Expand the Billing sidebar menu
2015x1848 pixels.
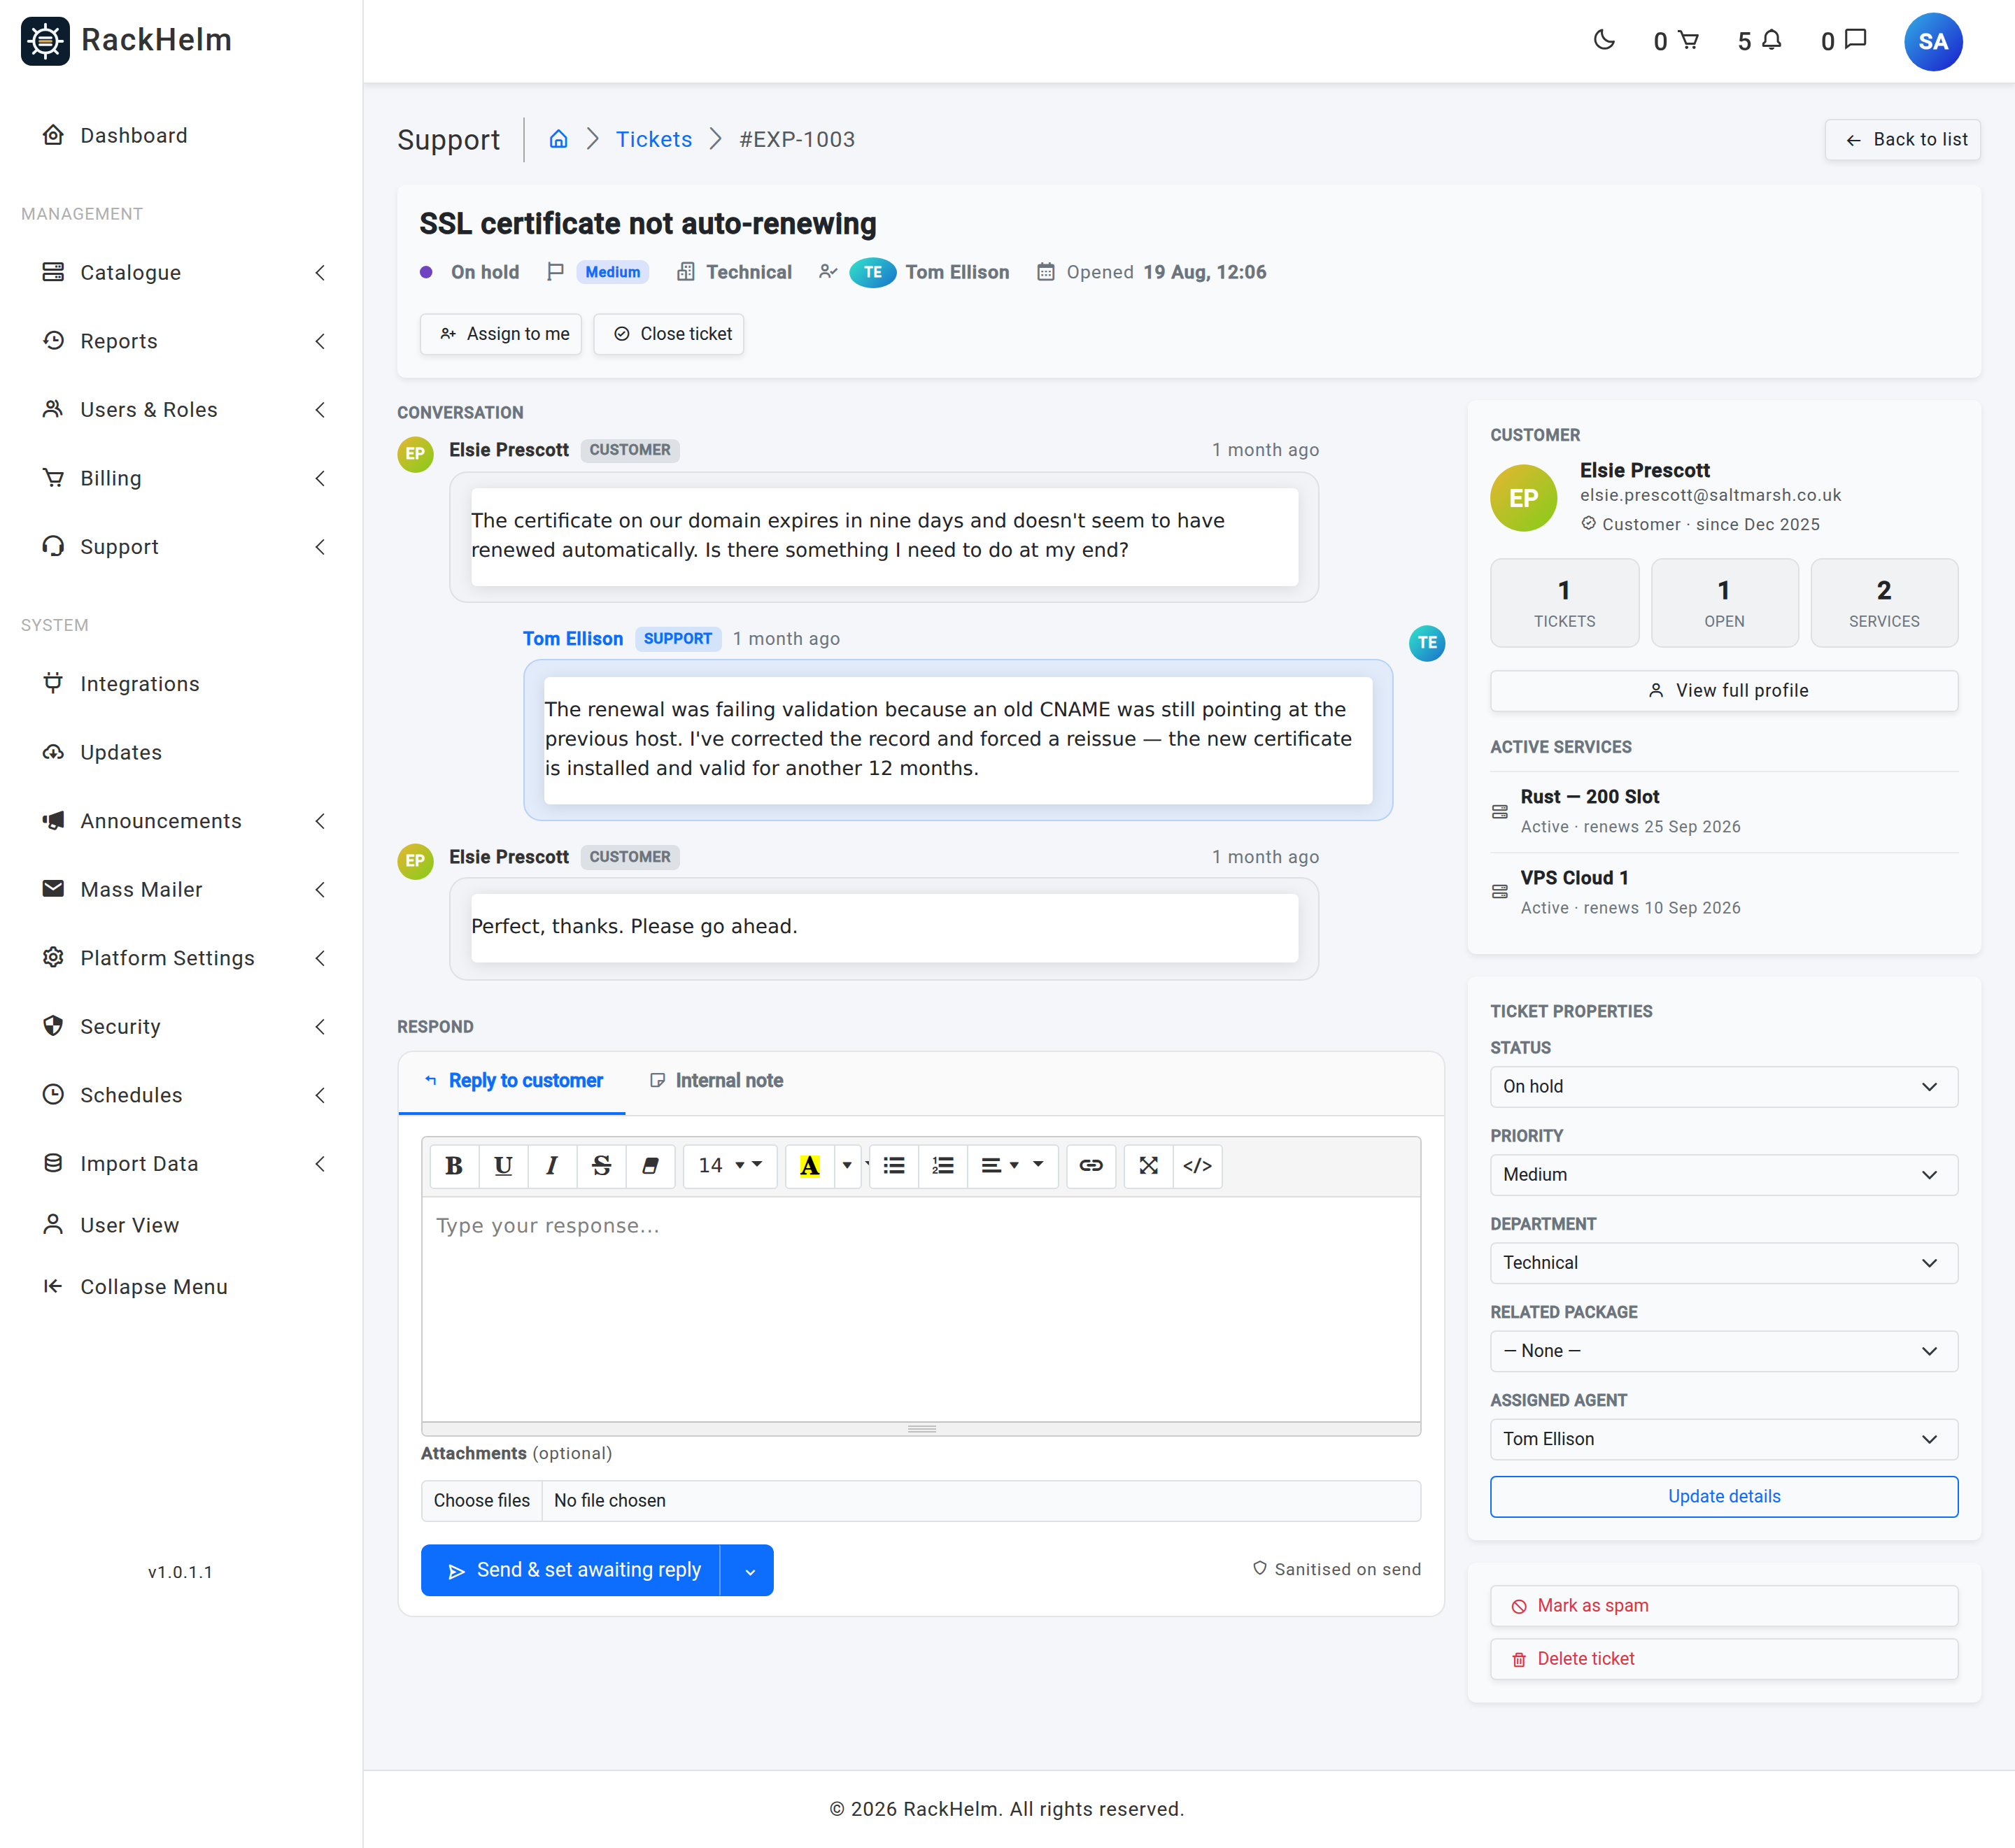pyautogui.click(x=181, y=478)
